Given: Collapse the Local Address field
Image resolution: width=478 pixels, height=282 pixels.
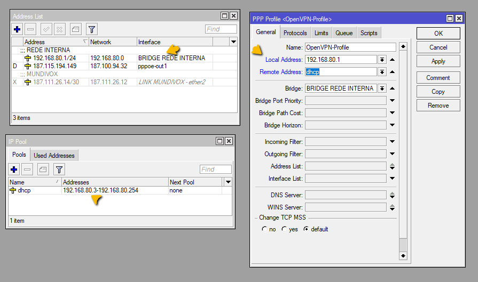Looking at the screenshot, I should (393, 60).
